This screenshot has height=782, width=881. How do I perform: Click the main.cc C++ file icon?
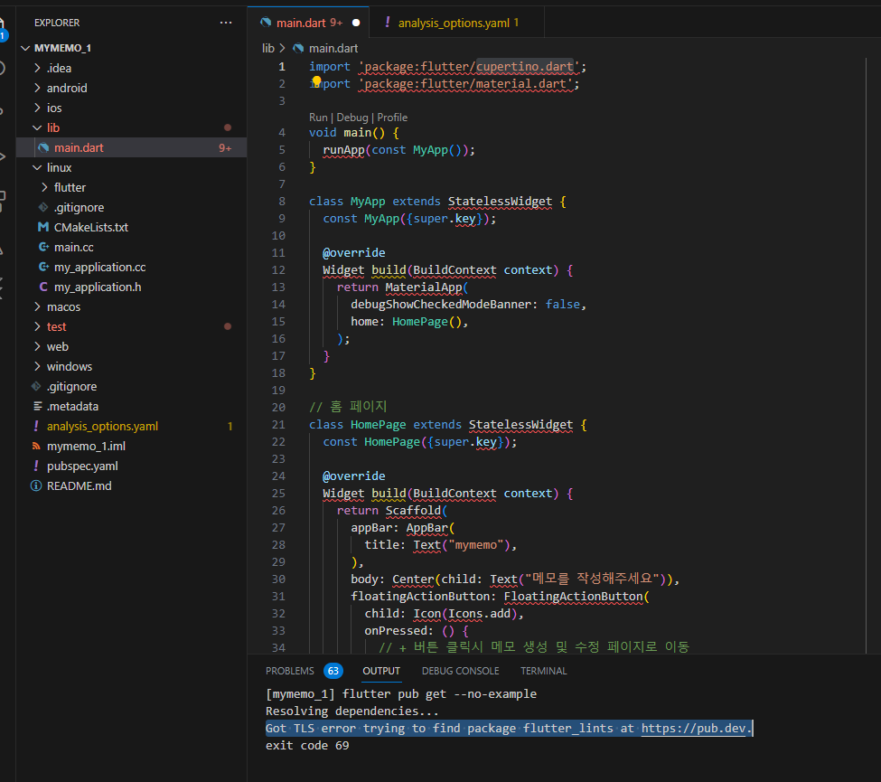[43, 247]
